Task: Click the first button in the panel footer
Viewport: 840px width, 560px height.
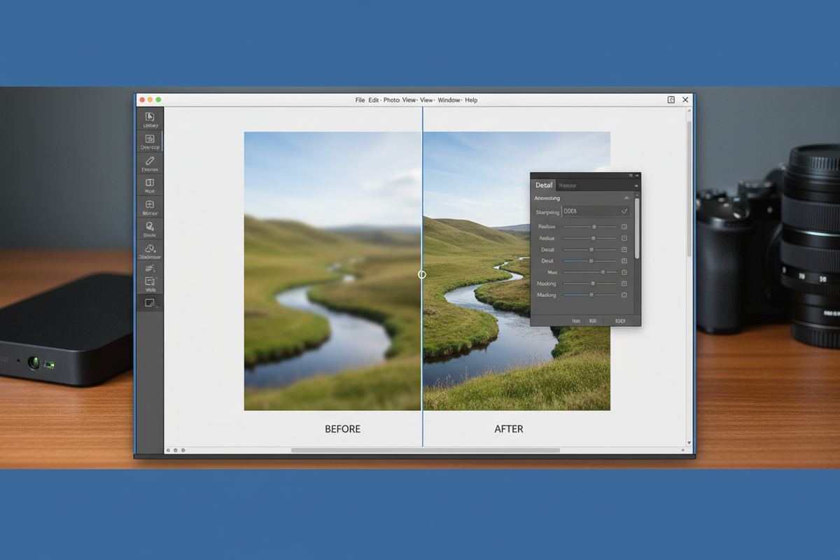Action: click(x=576, y=321)
